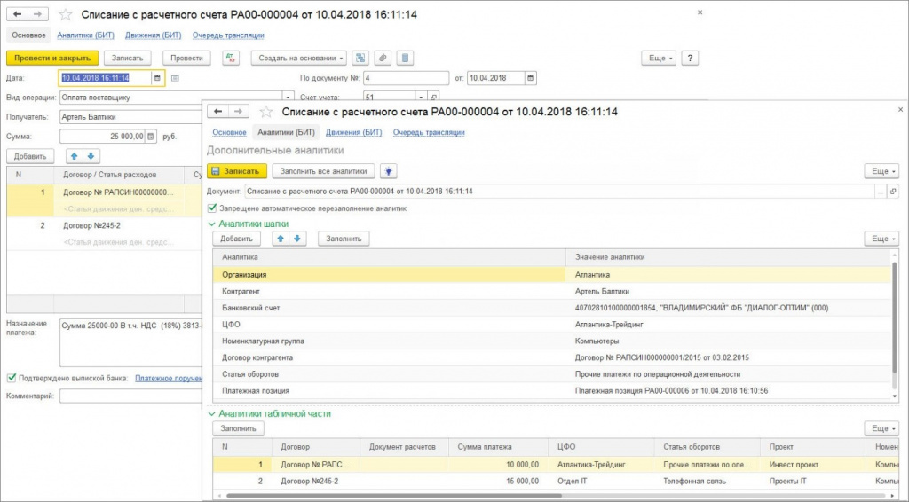Image resolution: width=909 pixels, height=502 pixels.
Task: Collapse the Аналитики шапки section
Action: click(211, 224)
